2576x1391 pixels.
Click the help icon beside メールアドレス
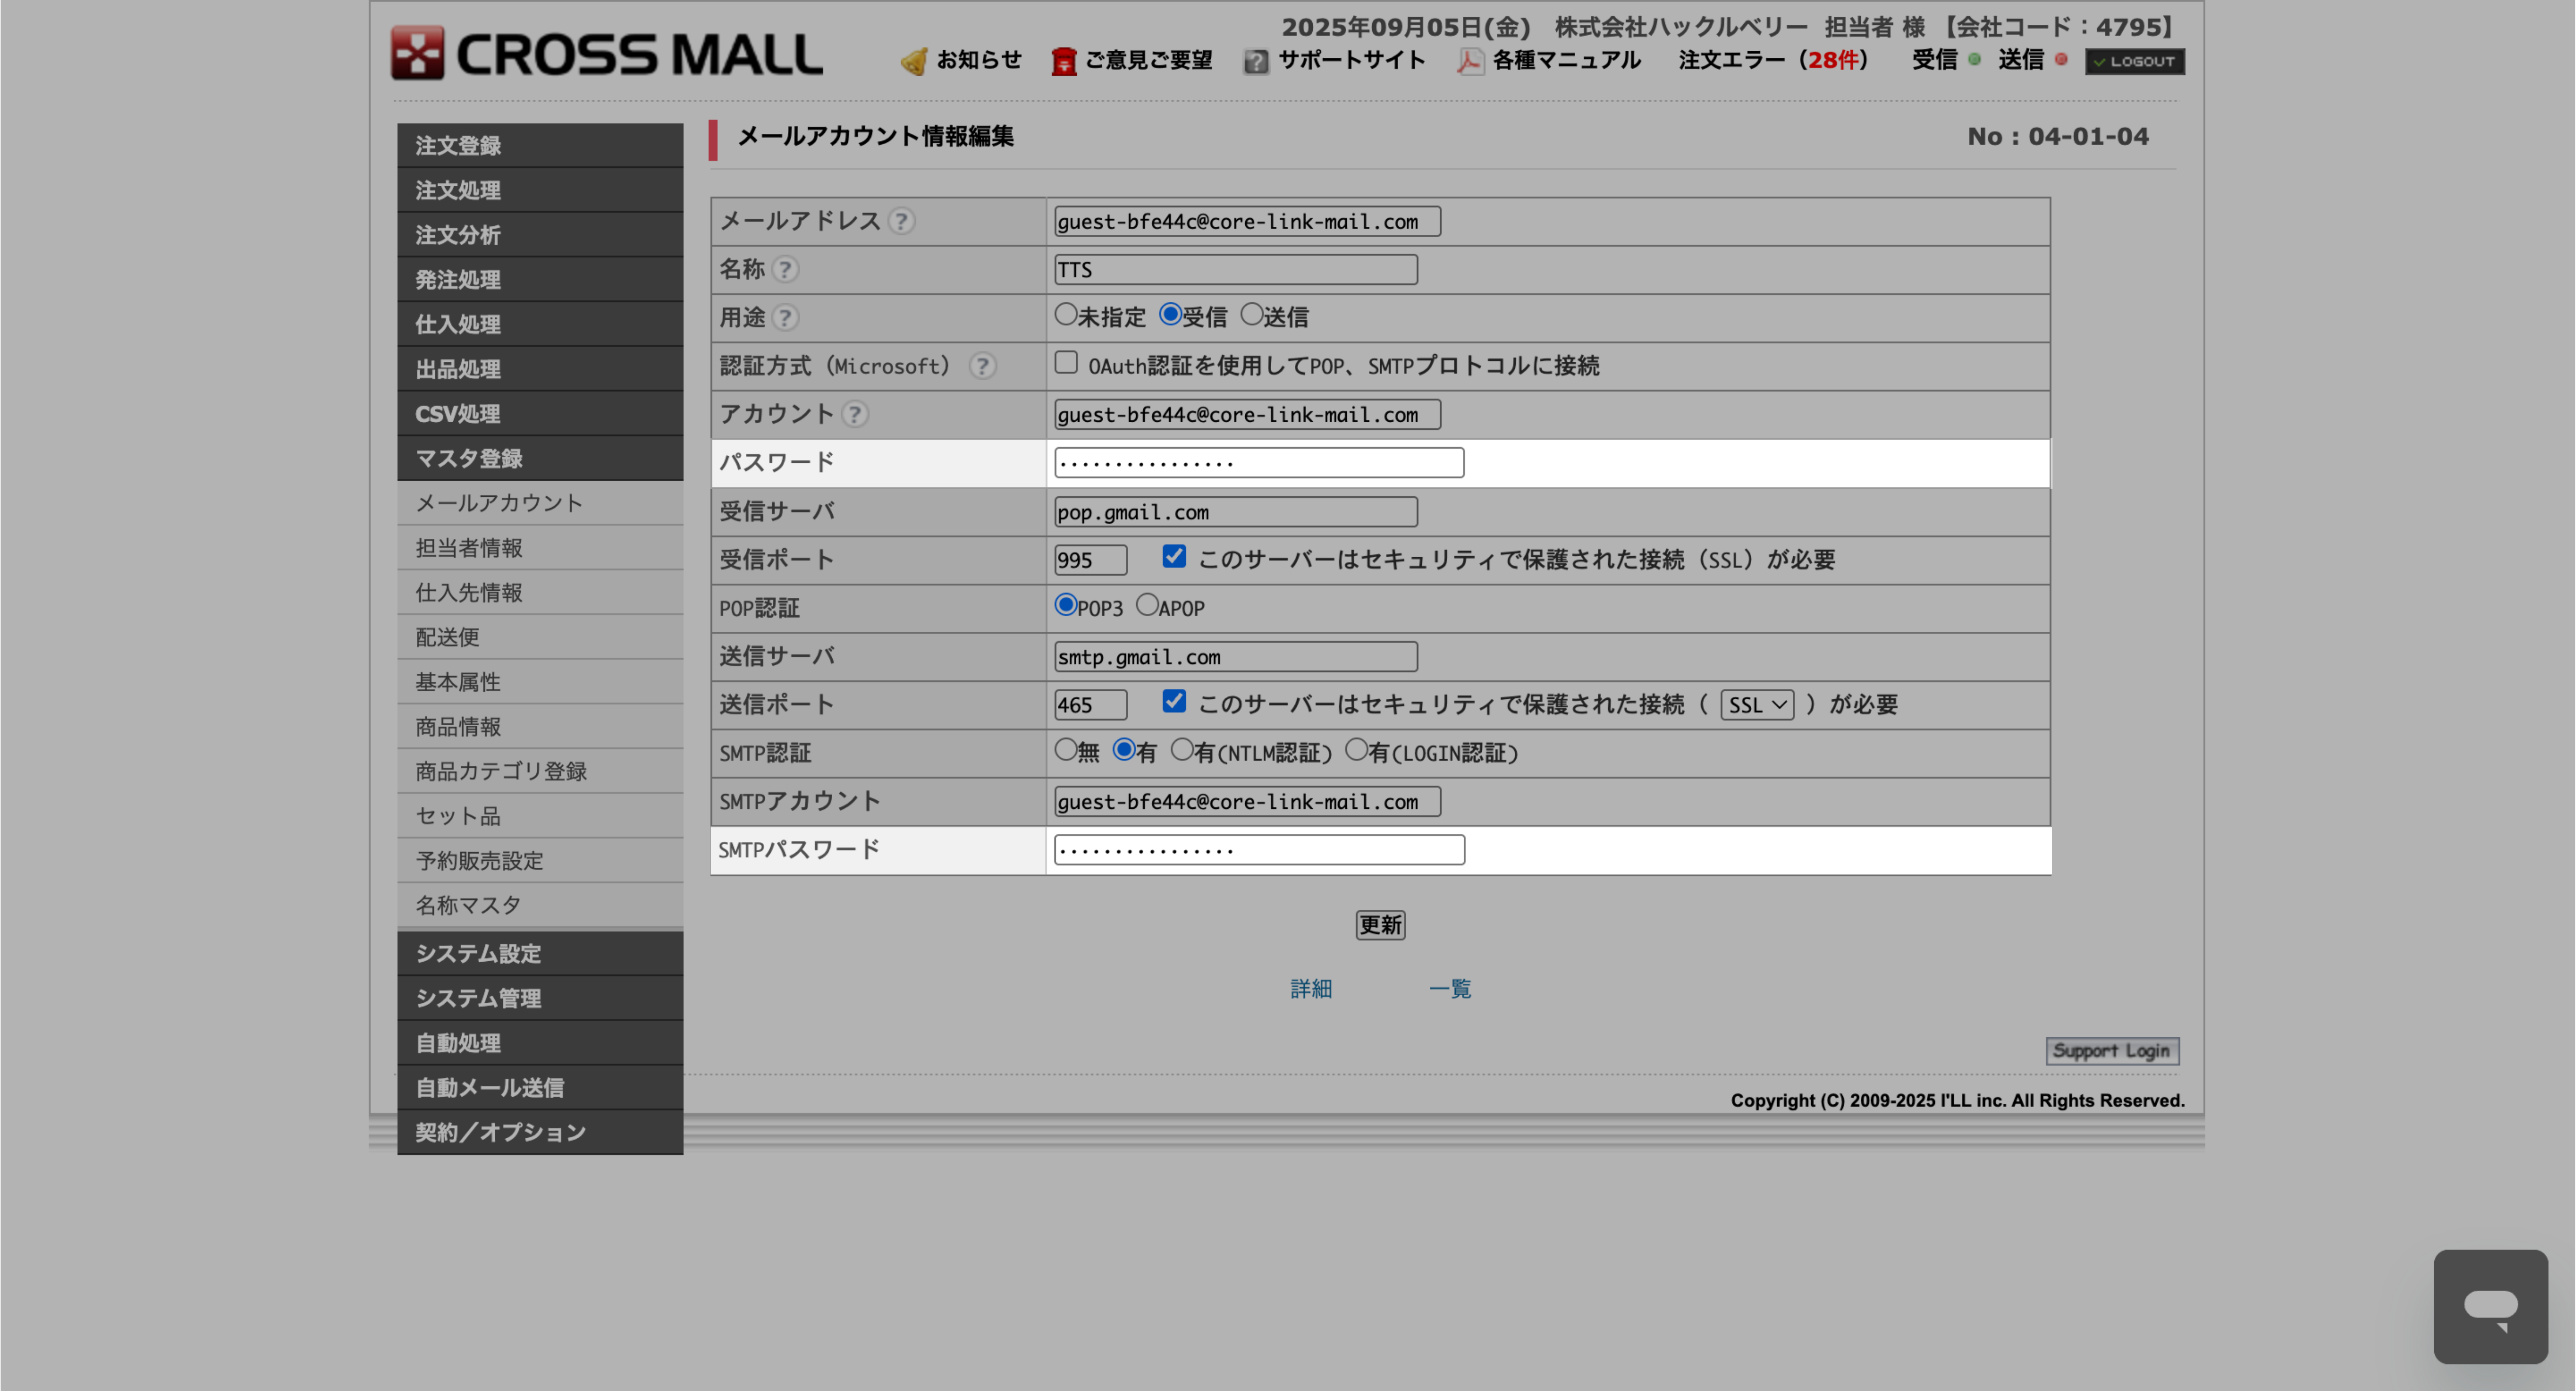(x=901, y=221)
